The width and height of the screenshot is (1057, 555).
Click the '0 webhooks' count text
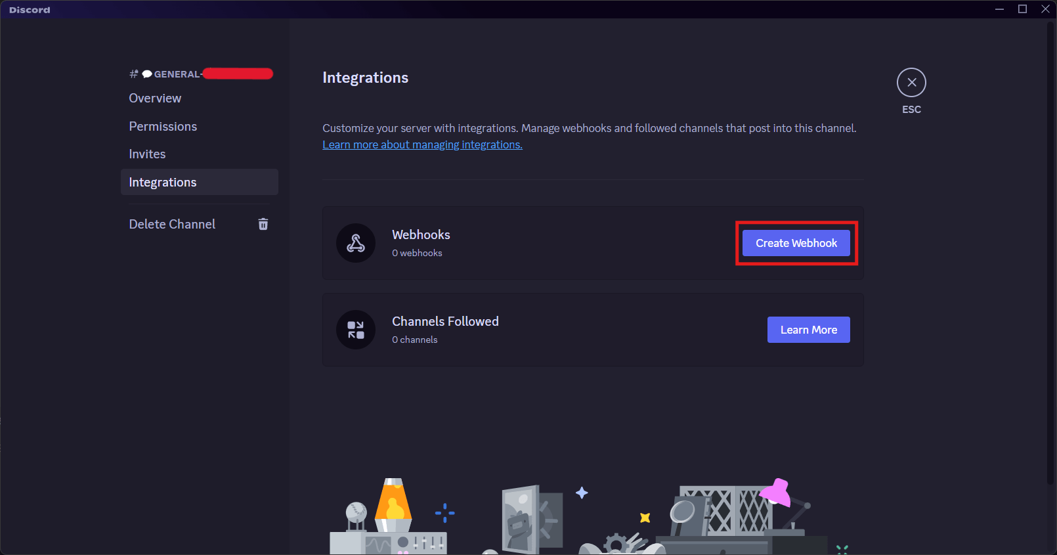(x=417, y=253)
